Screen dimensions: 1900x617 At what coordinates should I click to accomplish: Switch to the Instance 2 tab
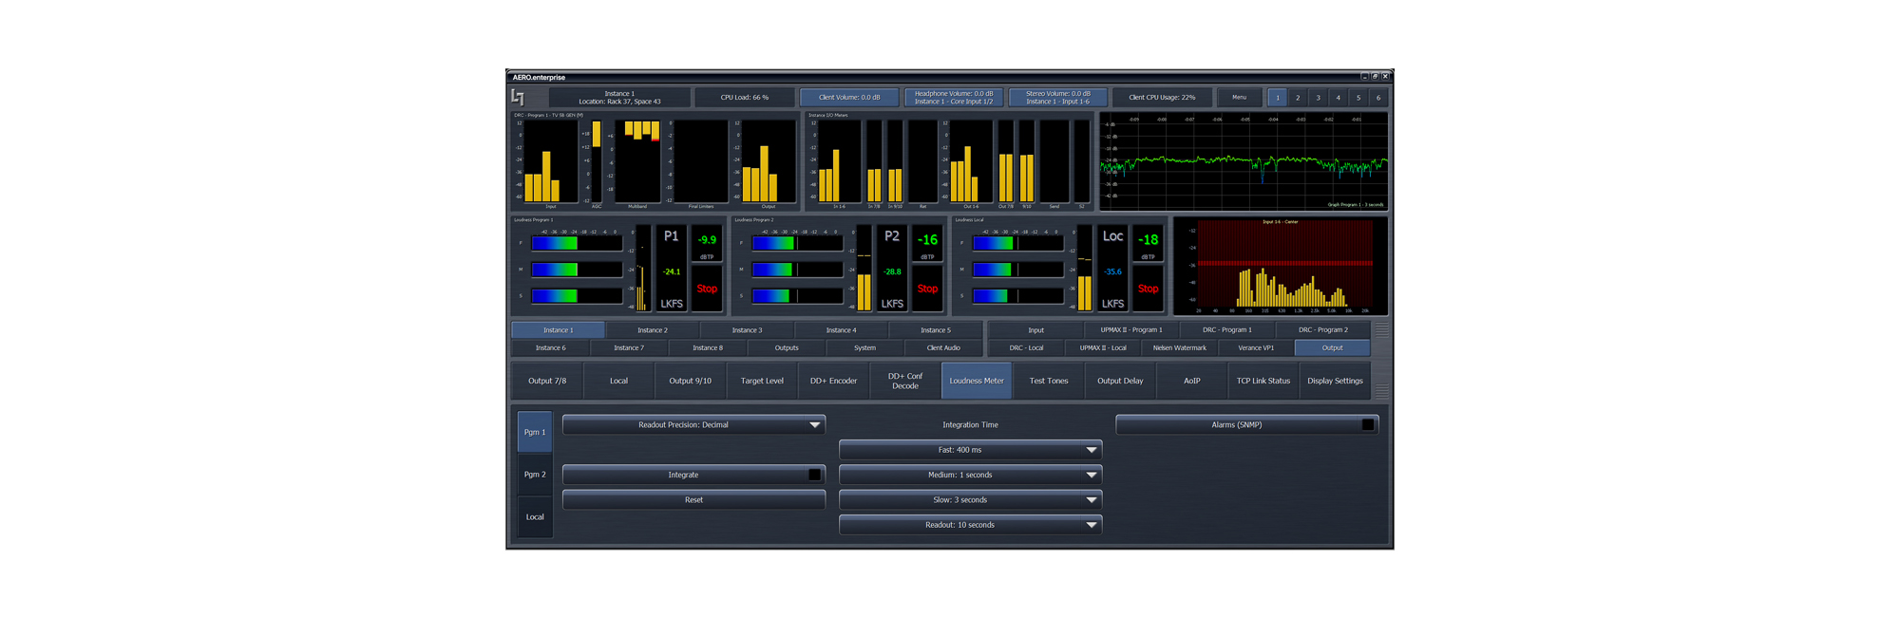(x=652, y=330)
